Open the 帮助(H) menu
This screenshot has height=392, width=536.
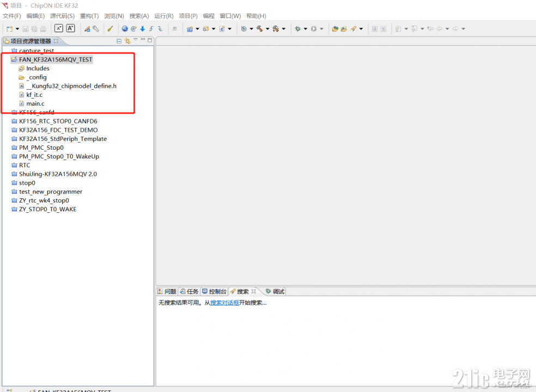pyautogui.click(x=256, y=16)
